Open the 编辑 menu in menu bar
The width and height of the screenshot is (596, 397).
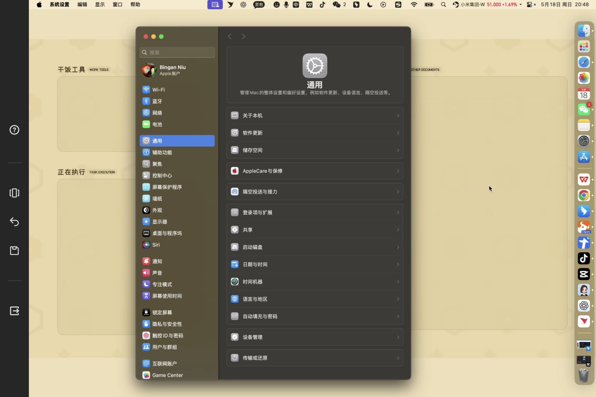[82, 4]
